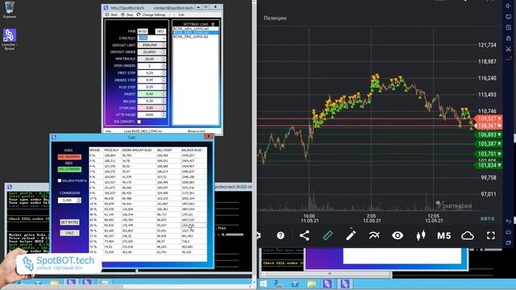Click the partially visible gear icon in chart toolbar
Viewport: 516px width, 290px height.
pyautogui.click(x=259, y=235)
